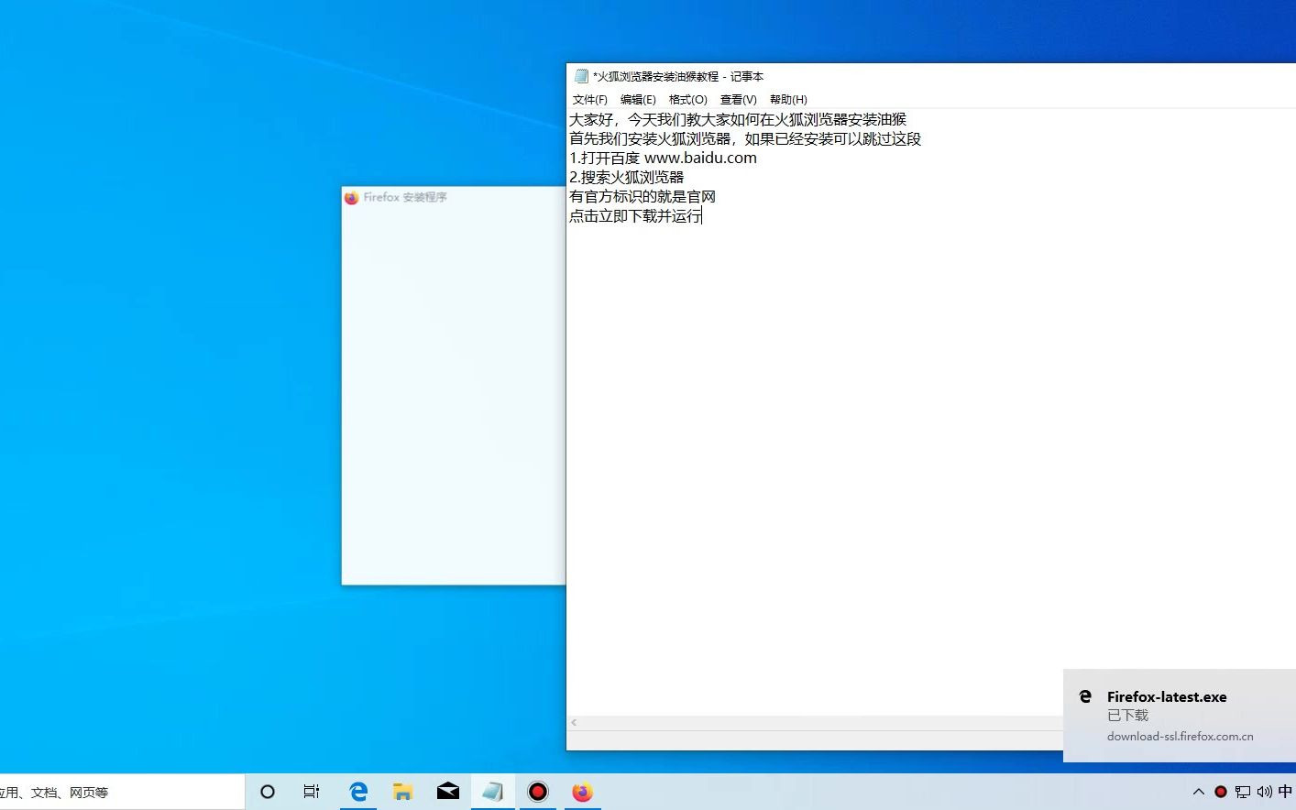Click the Edge icon in the download notification
The image size is (1296, 810).
click(1085, 696)
